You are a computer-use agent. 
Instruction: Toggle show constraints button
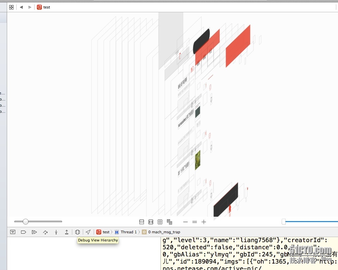point(151,222)
